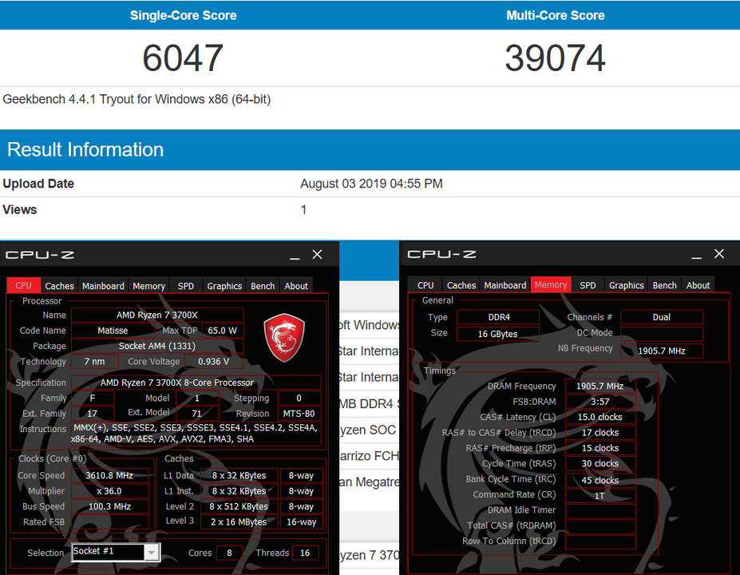This screenshot has width=740, height=575.
Task: Expand the Socket #1 selection dropdown
Action: (152, 552)
